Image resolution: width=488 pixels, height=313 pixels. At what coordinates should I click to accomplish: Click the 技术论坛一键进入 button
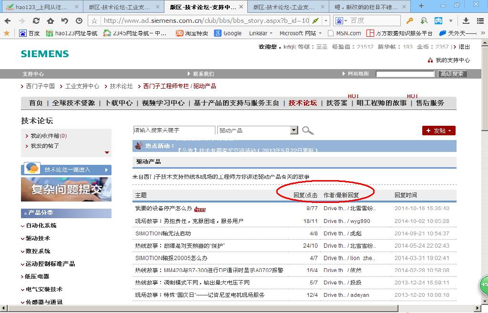tap(66, 169)
